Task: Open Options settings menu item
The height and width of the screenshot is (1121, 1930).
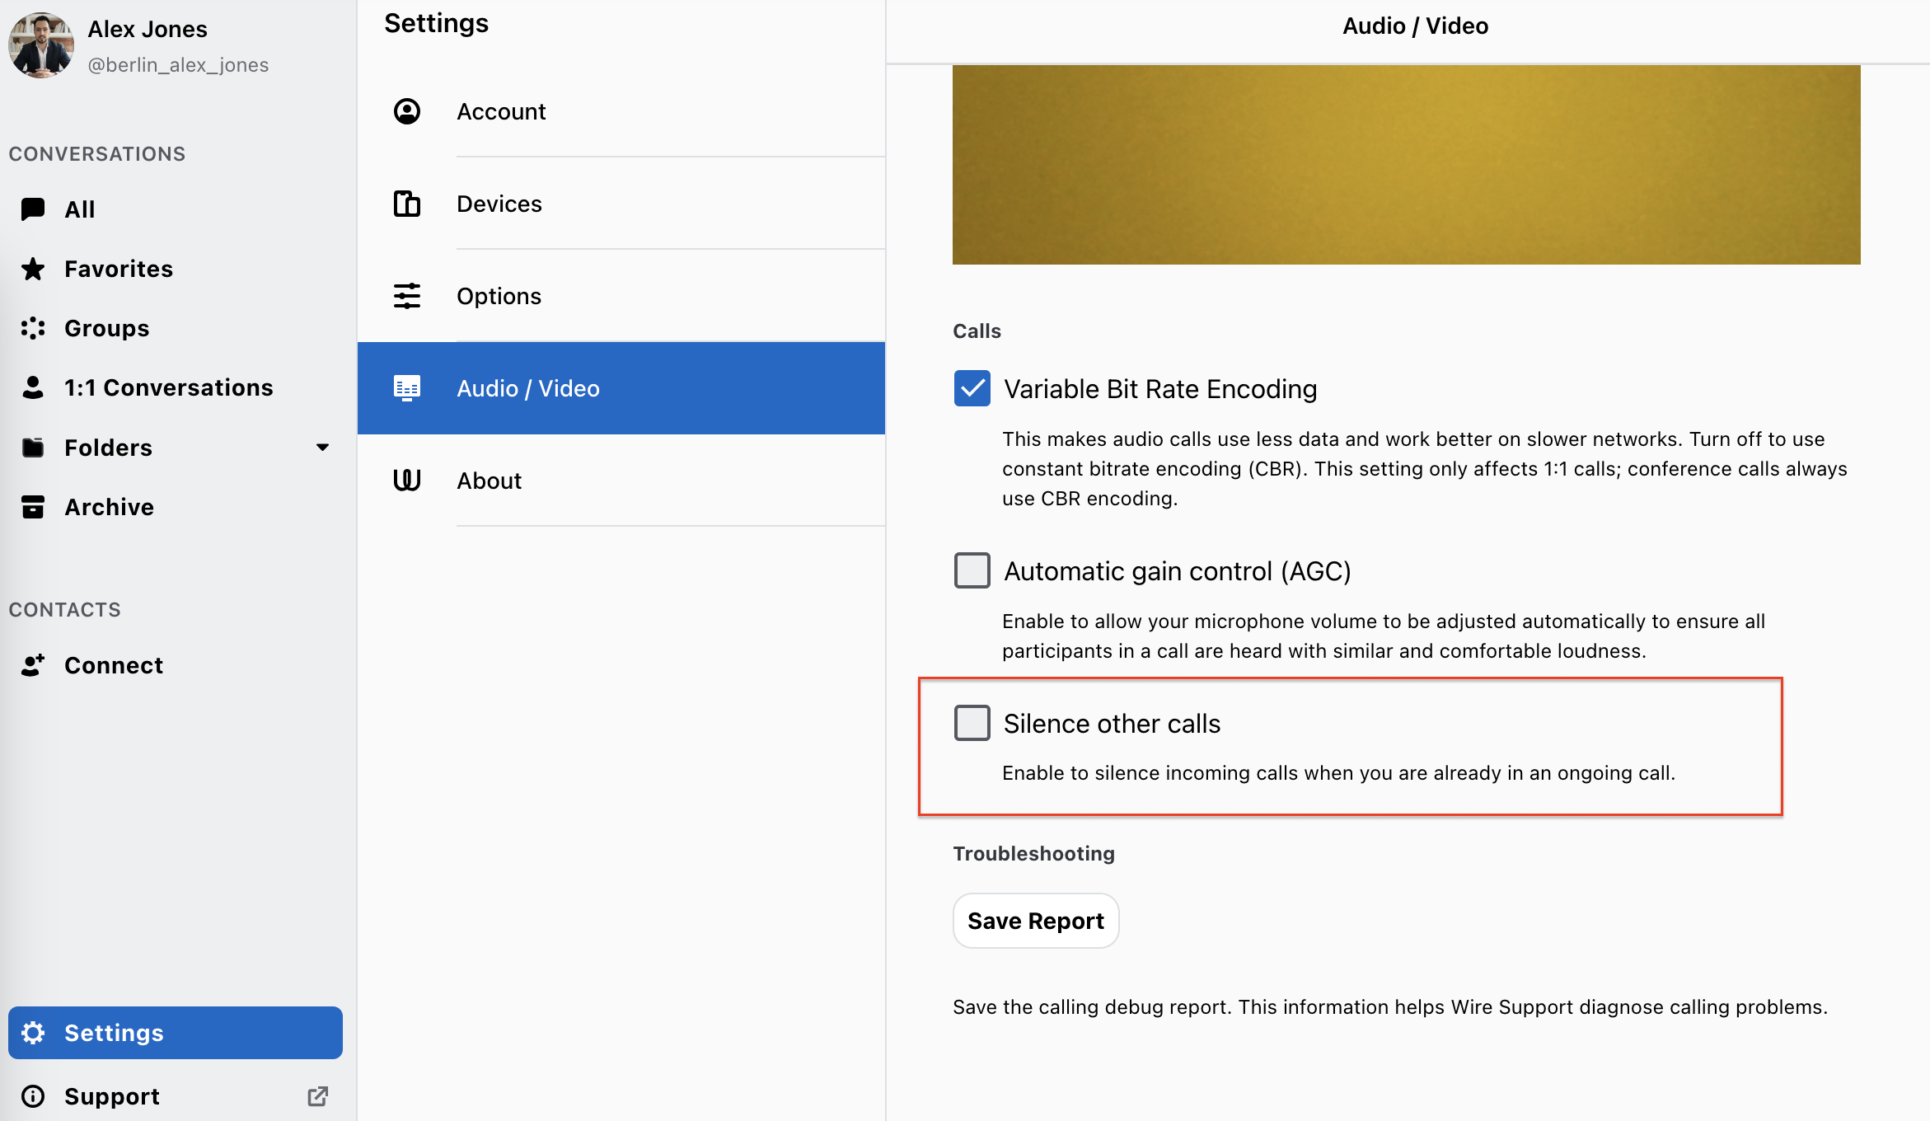Action: point(621,296)
